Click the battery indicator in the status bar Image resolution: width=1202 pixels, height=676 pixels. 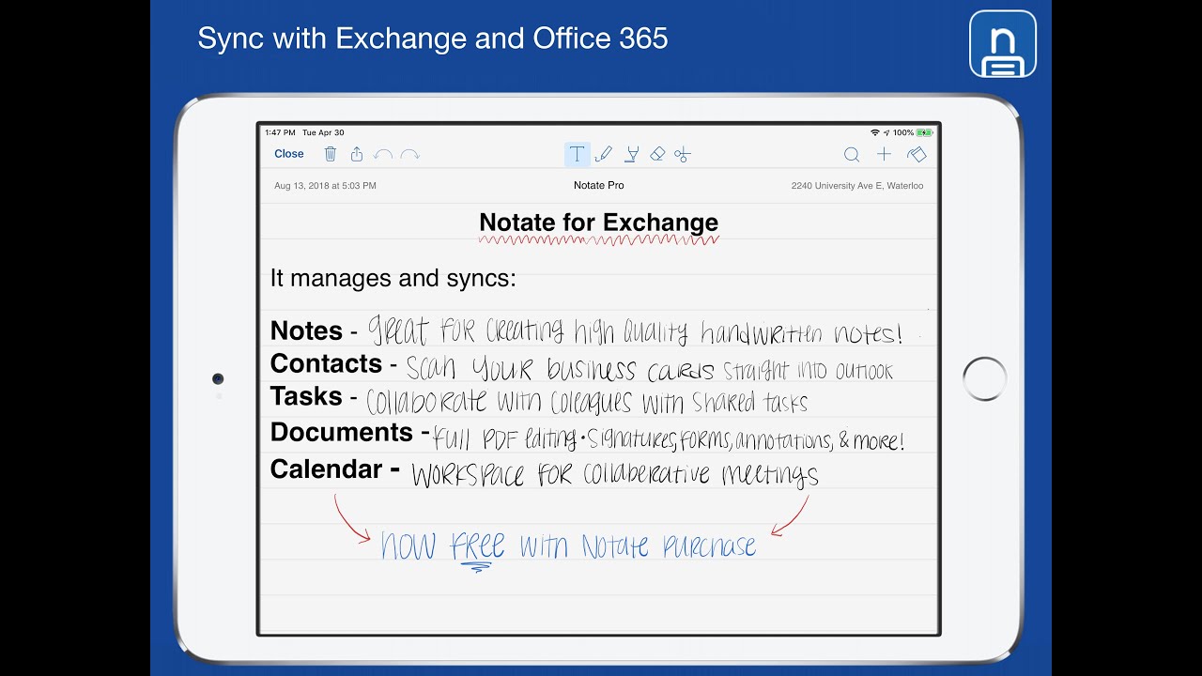924,132
